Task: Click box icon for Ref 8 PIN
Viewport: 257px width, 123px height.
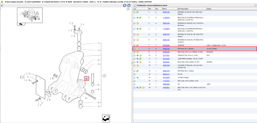Action: tap(137, 49)
